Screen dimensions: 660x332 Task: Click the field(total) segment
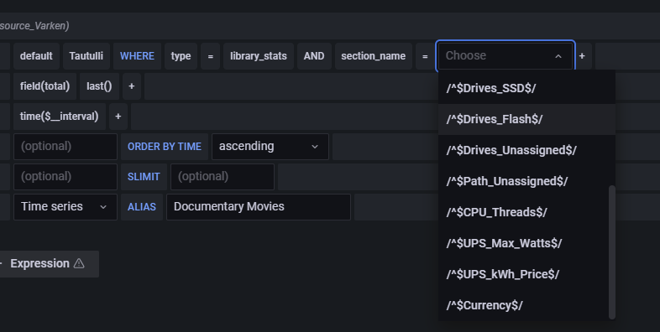(45, 86)
